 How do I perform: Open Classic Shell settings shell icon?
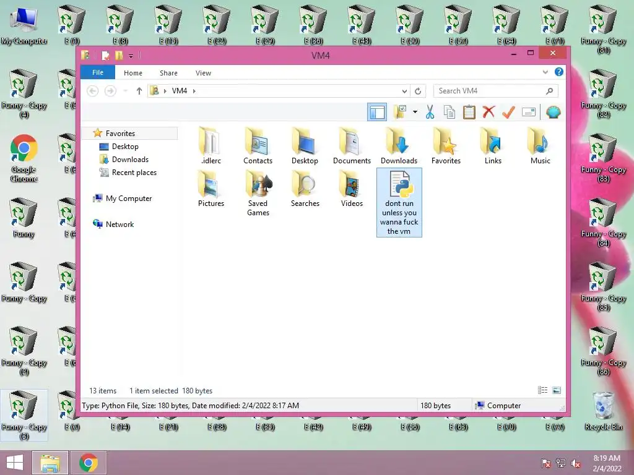click(x=553, y=112)
